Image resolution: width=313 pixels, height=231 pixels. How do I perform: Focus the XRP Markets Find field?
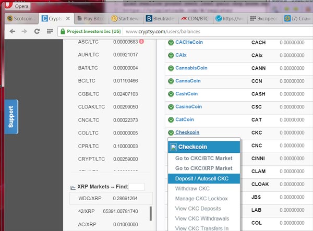point(136,187)
